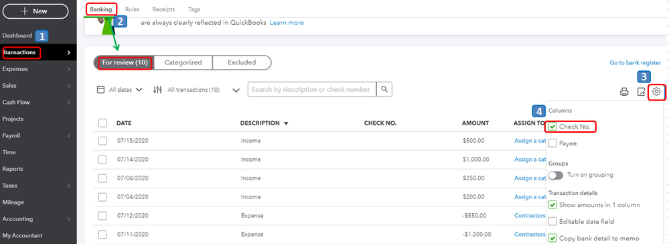The width and height of the screenshot is (669, 244).
Task: Expand the Cash Flow sidebar chevron
Action: 69,103
